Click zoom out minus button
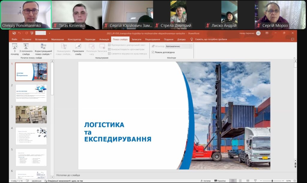The width and height of the screenshot is (307, 183). (261, 181)
